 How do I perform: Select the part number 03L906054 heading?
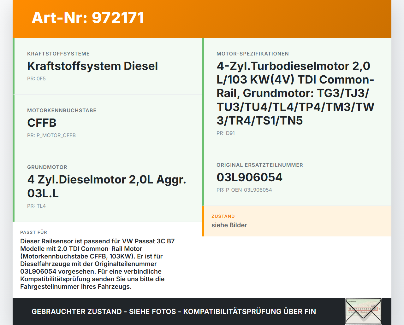[249, 177]
